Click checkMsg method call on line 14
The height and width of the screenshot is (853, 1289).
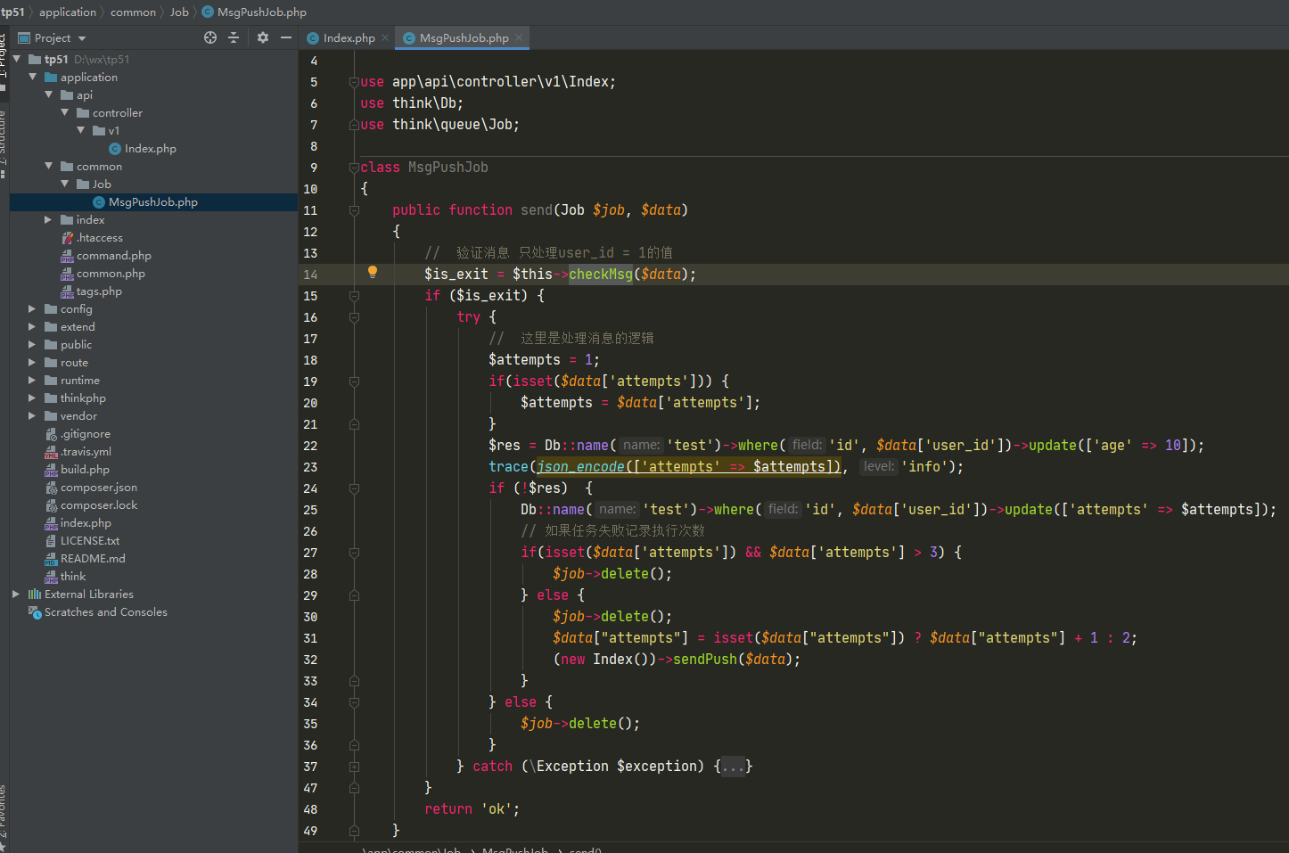click(601, 274)
